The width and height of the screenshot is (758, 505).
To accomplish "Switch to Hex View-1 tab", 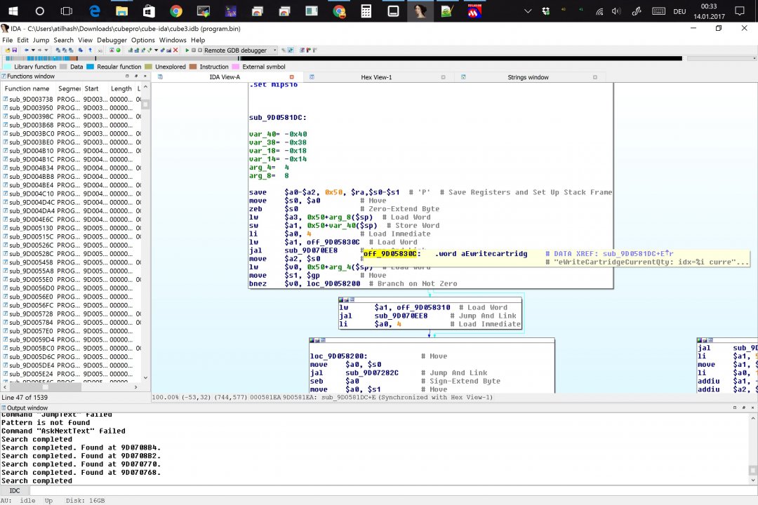I will click(x=376, y=77).
